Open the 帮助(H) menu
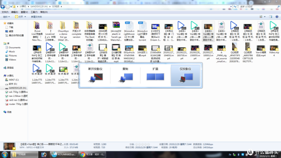281x158 pixels. [44, 12]
